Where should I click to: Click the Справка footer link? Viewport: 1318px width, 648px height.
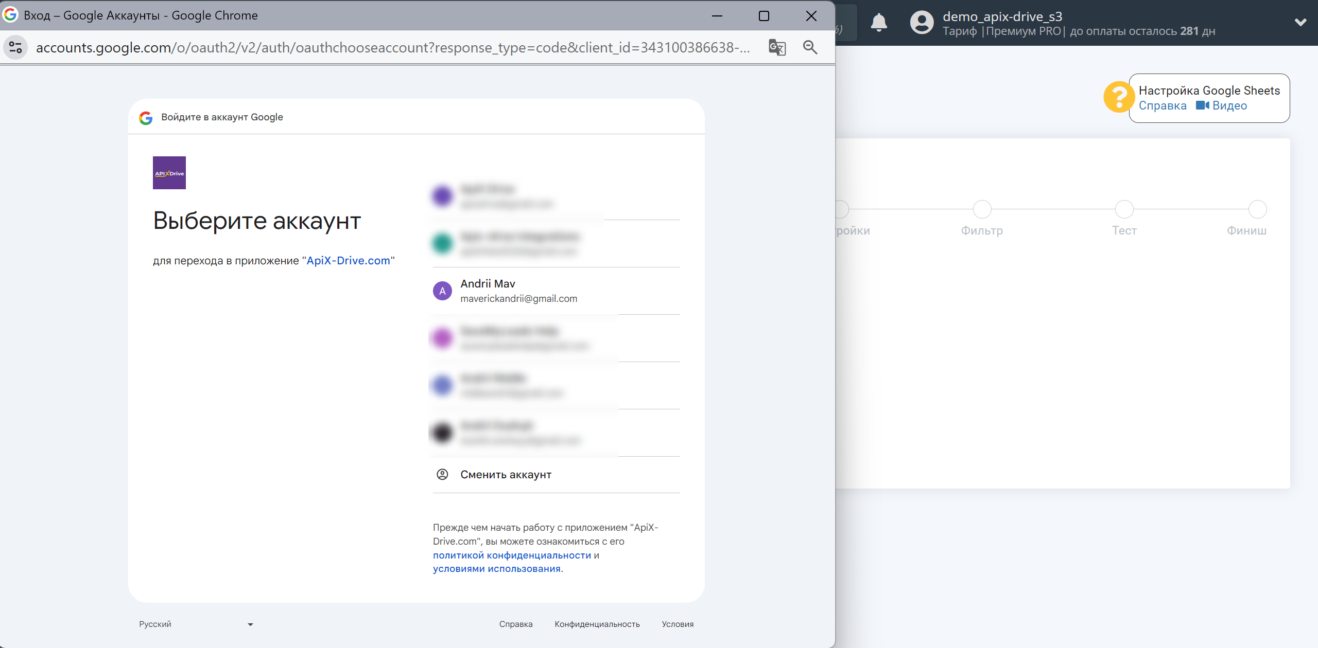coord(516,624)
